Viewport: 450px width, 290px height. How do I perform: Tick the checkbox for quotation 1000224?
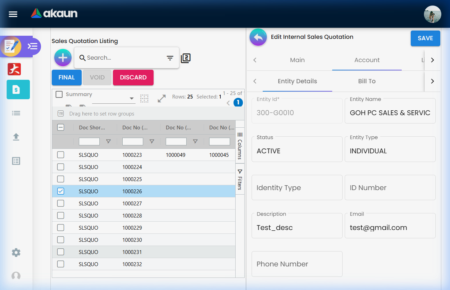[x=60, y=167]
